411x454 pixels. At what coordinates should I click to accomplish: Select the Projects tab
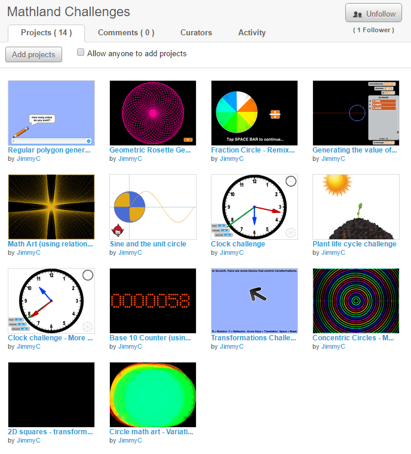(46, 33)
